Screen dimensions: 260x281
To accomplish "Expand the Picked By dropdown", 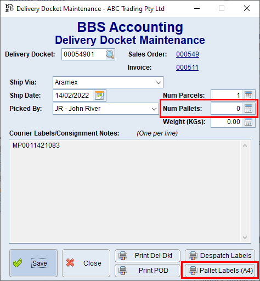I will tap(154, 109).
